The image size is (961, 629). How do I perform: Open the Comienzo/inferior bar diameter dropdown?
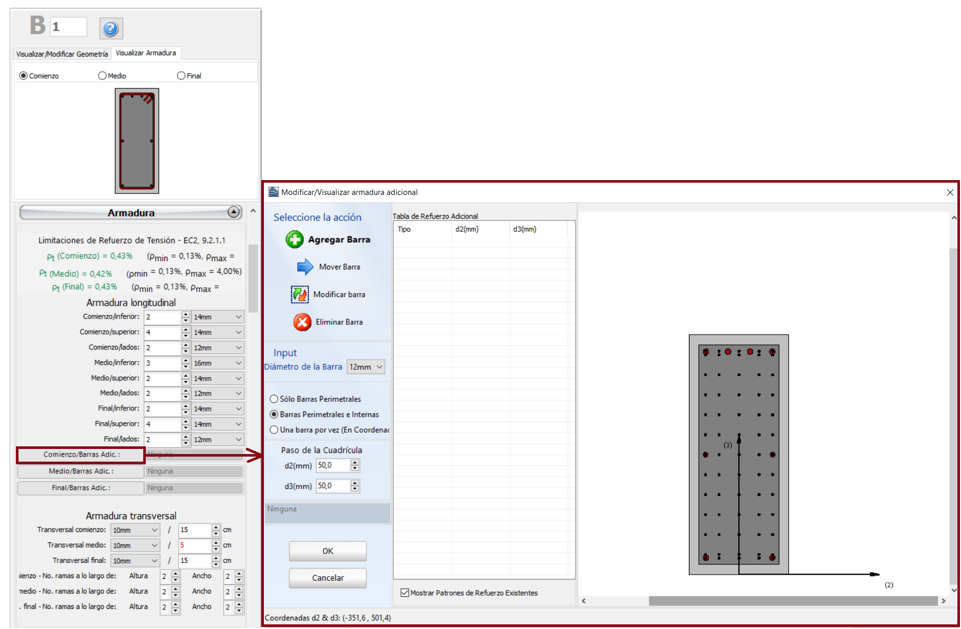coord(218,317)
